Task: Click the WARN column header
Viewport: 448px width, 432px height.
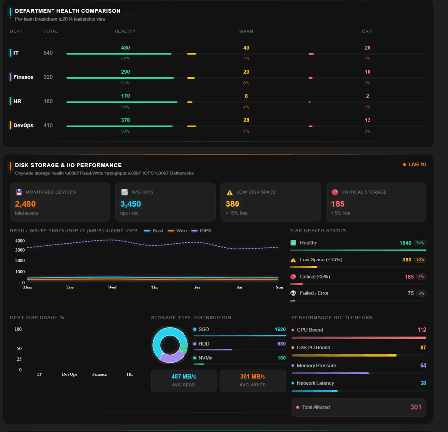Action: (x=246, y=31)
